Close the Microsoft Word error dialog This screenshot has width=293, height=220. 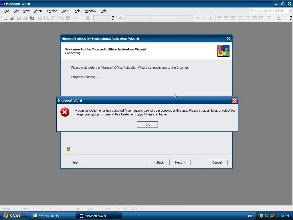234,101
